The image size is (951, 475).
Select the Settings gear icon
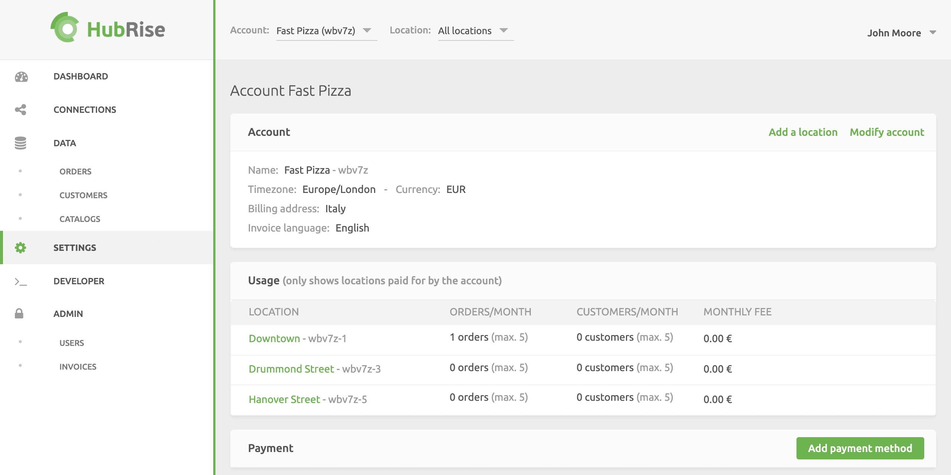point(20,248)
